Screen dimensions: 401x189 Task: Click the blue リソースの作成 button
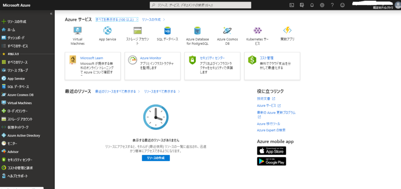point(156,158)
